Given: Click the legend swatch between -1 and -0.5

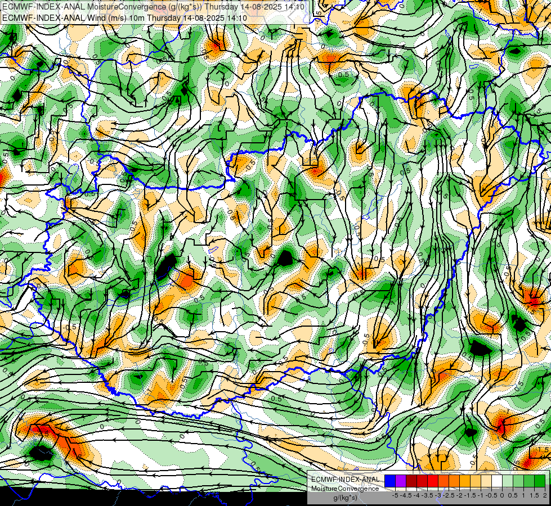Looking at the screenshot, I should (486, 481).
